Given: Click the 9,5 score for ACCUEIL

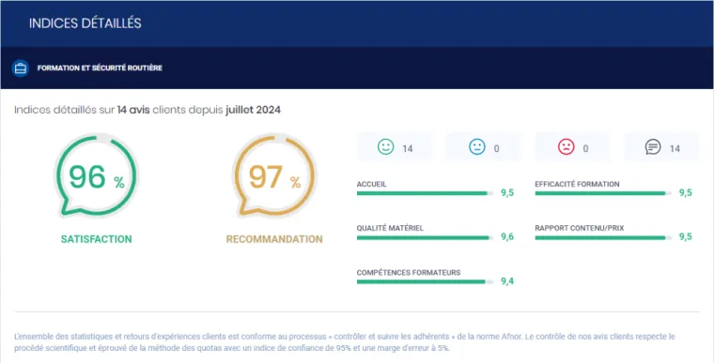Looking at the screenshot, I should 507,193.
